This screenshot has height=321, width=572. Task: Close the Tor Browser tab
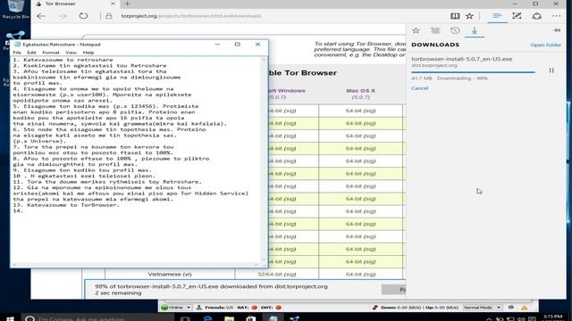coord(113,4)
